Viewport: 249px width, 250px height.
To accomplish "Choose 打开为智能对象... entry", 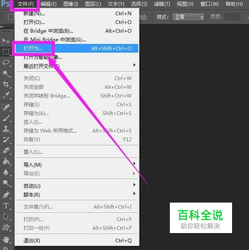I will pos(76,58).
